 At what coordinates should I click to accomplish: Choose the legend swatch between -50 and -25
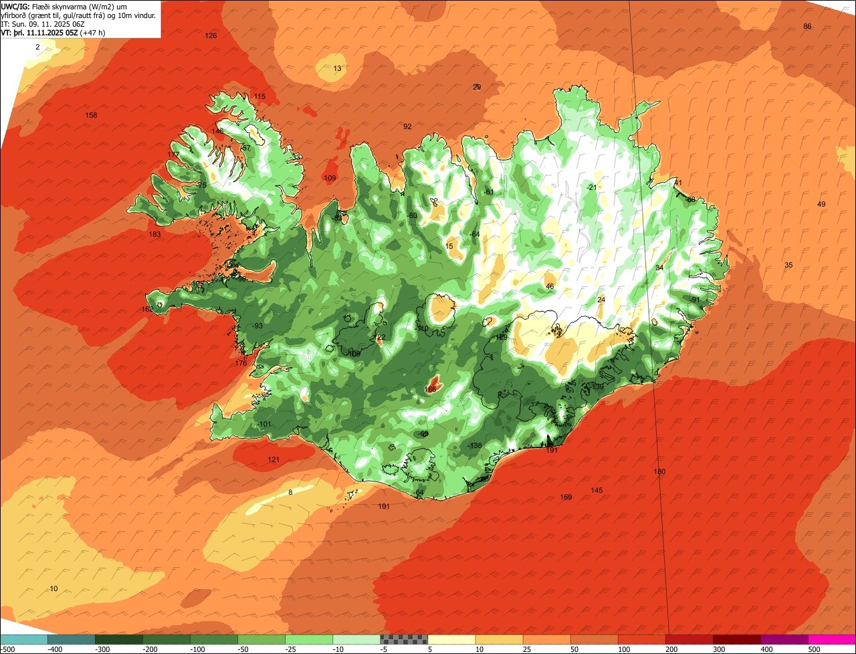click(261, 639)
